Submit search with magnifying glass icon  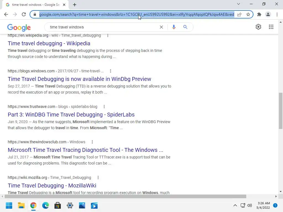(185, 27)
